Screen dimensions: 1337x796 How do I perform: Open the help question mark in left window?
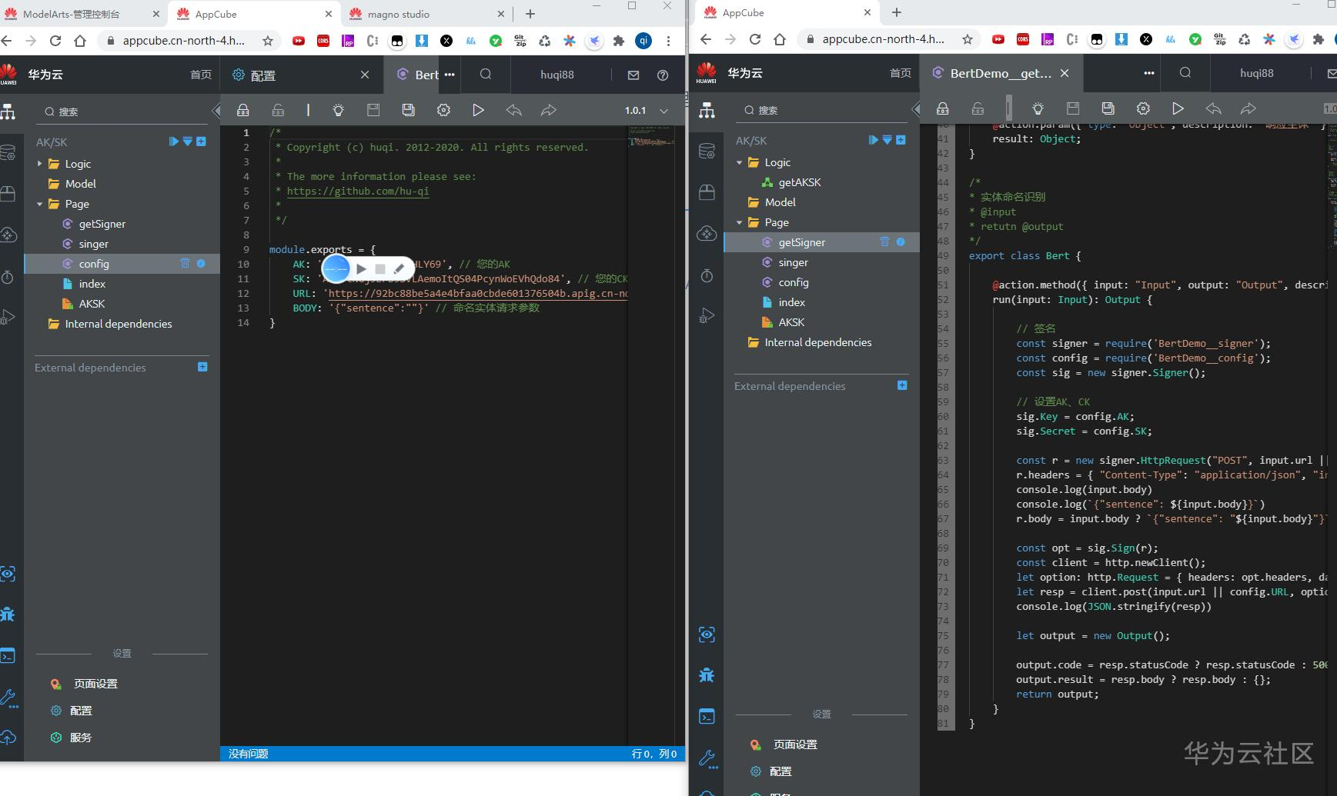coord(663,75)
